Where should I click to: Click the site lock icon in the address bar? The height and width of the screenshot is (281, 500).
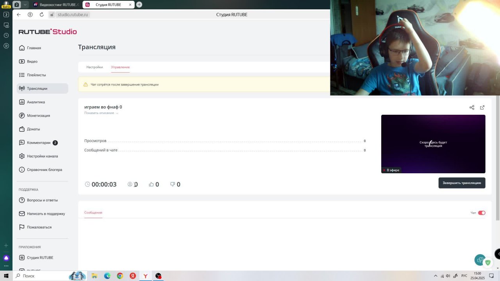coord(52,14)
